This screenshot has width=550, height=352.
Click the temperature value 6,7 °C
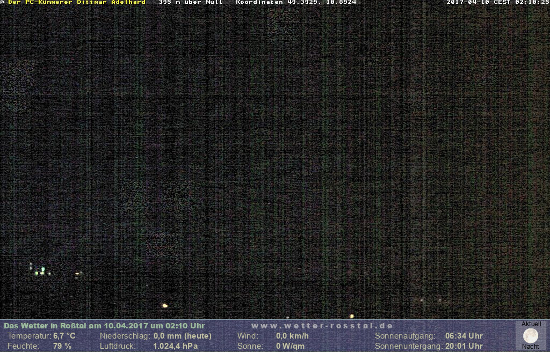[64, 336]
